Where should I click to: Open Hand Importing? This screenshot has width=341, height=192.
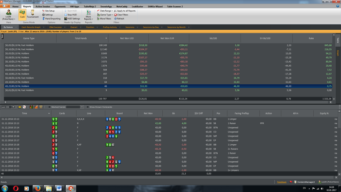click(51, 19)
